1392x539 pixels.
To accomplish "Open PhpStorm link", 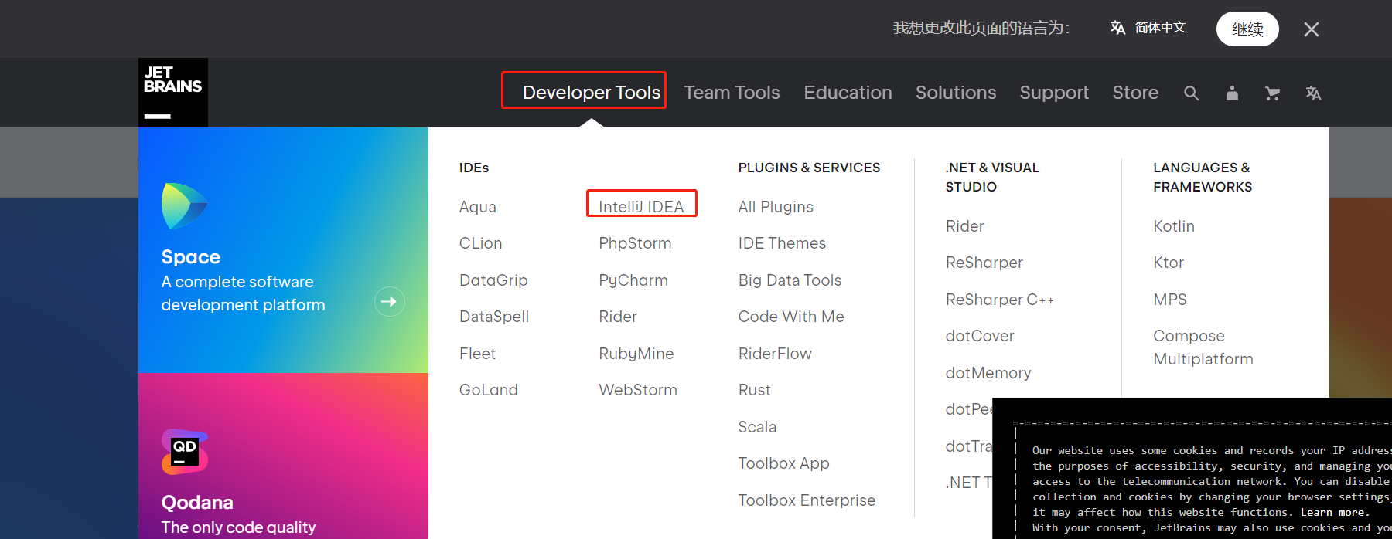I will coord(635,243).
